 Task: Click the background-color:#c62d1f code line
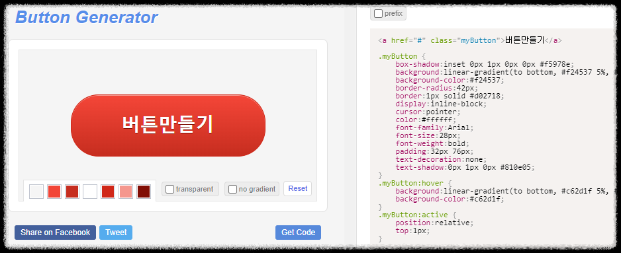pyautogui.click(x=450, y=199)
